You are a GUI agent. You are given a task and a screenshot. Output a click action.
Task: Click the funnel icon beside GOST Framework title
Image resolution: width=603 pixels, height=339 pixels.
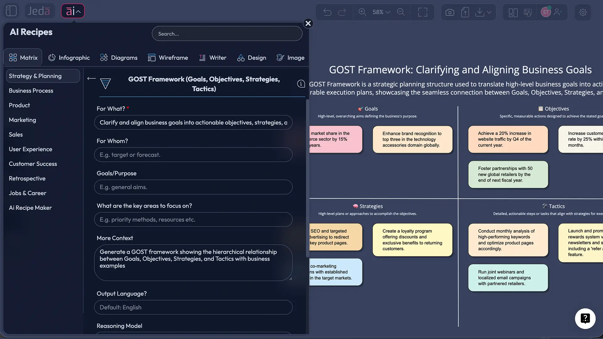click(105, 84)
